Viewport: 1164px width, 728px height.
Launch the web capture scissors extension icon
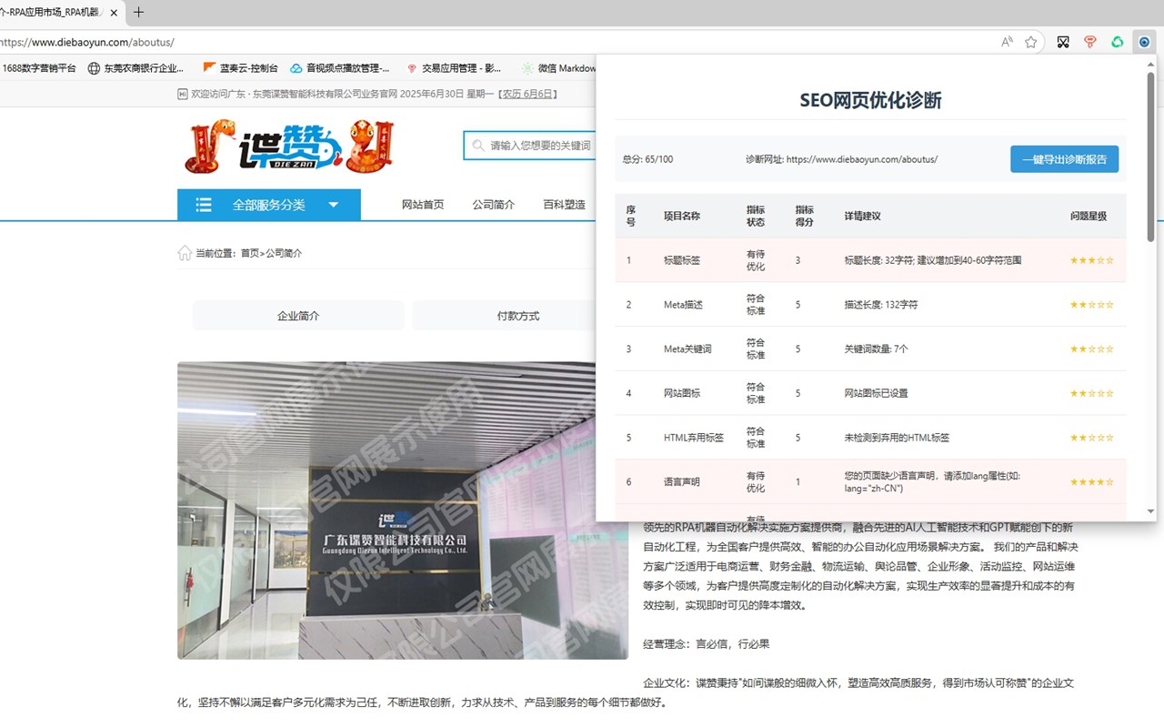tap(1062, 42)
